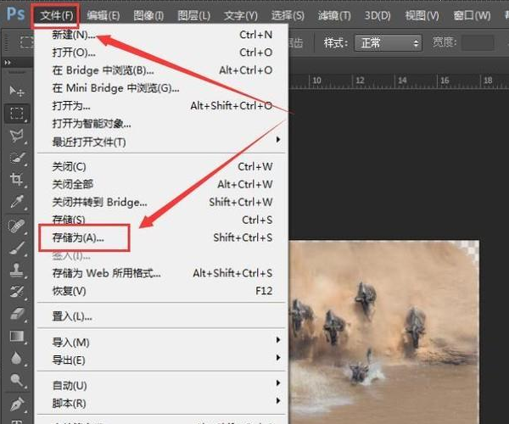
Task: Select the History Brush tool
Action: (x=17, y=292)
